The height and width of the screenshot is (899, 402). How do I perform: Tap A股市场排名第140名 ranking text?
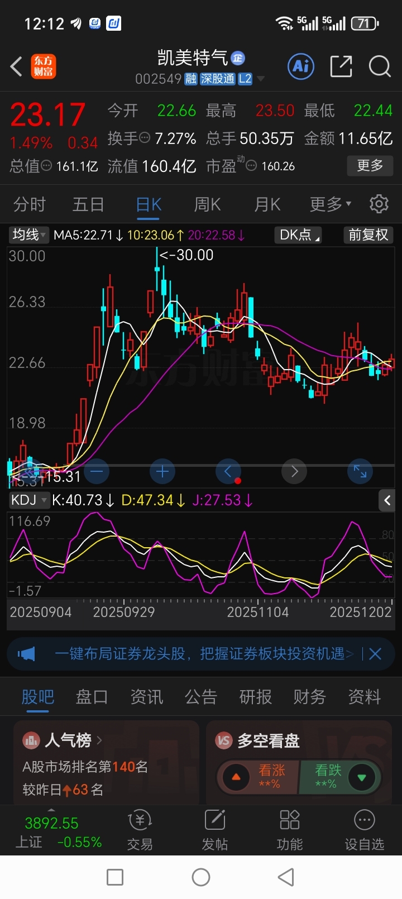coord(85,767)
